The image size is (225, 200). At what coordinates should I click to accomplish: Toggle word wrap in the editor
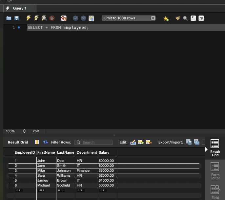tap(201, 18)
